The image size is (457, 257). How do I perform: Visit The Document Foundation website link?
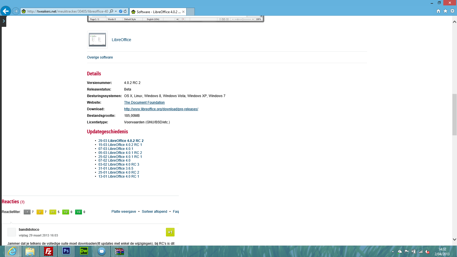pos(144,103)
